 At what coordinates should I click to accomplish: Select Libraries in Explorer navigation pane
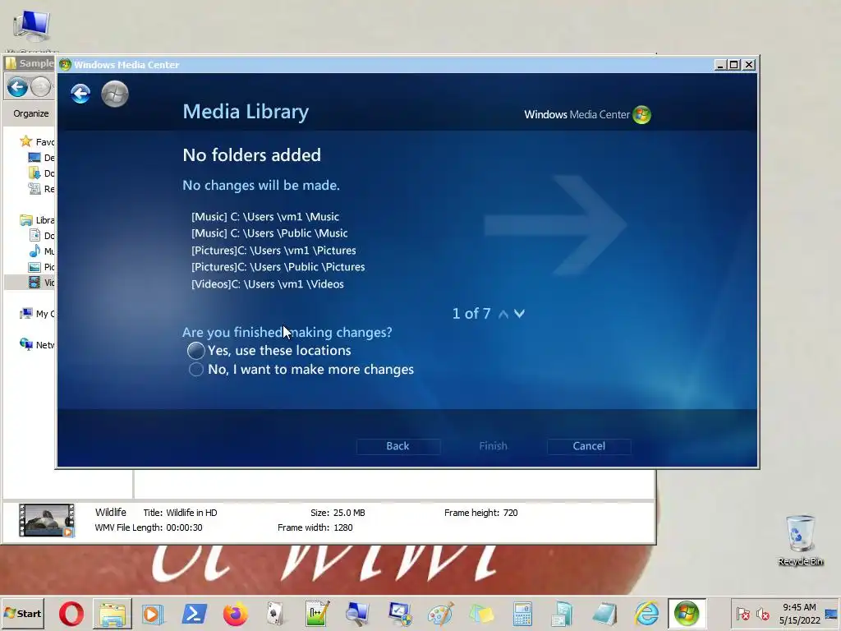pos(36,220)
